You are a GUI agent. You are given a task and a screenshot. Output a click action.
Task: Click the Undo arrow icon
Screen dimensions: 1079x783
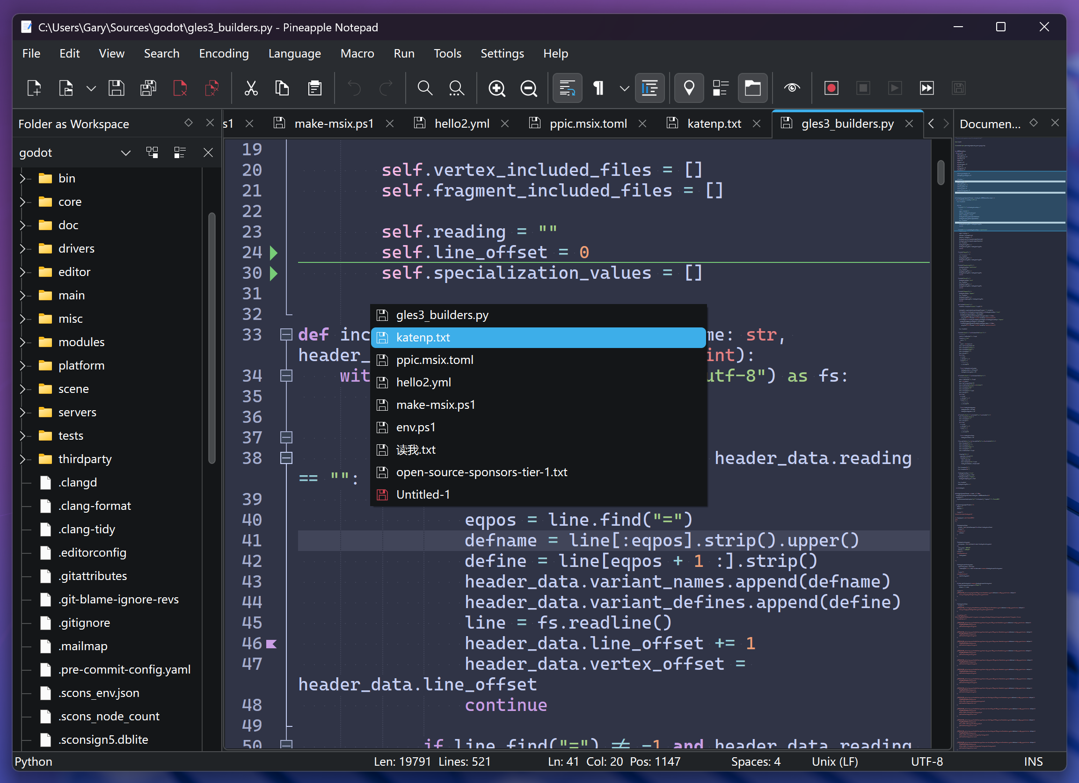(x=354, y=88)
